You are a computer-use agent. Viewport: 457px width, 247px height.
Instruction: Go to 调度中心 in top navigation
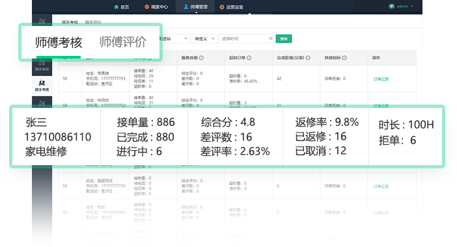click(x=156, y=6)
